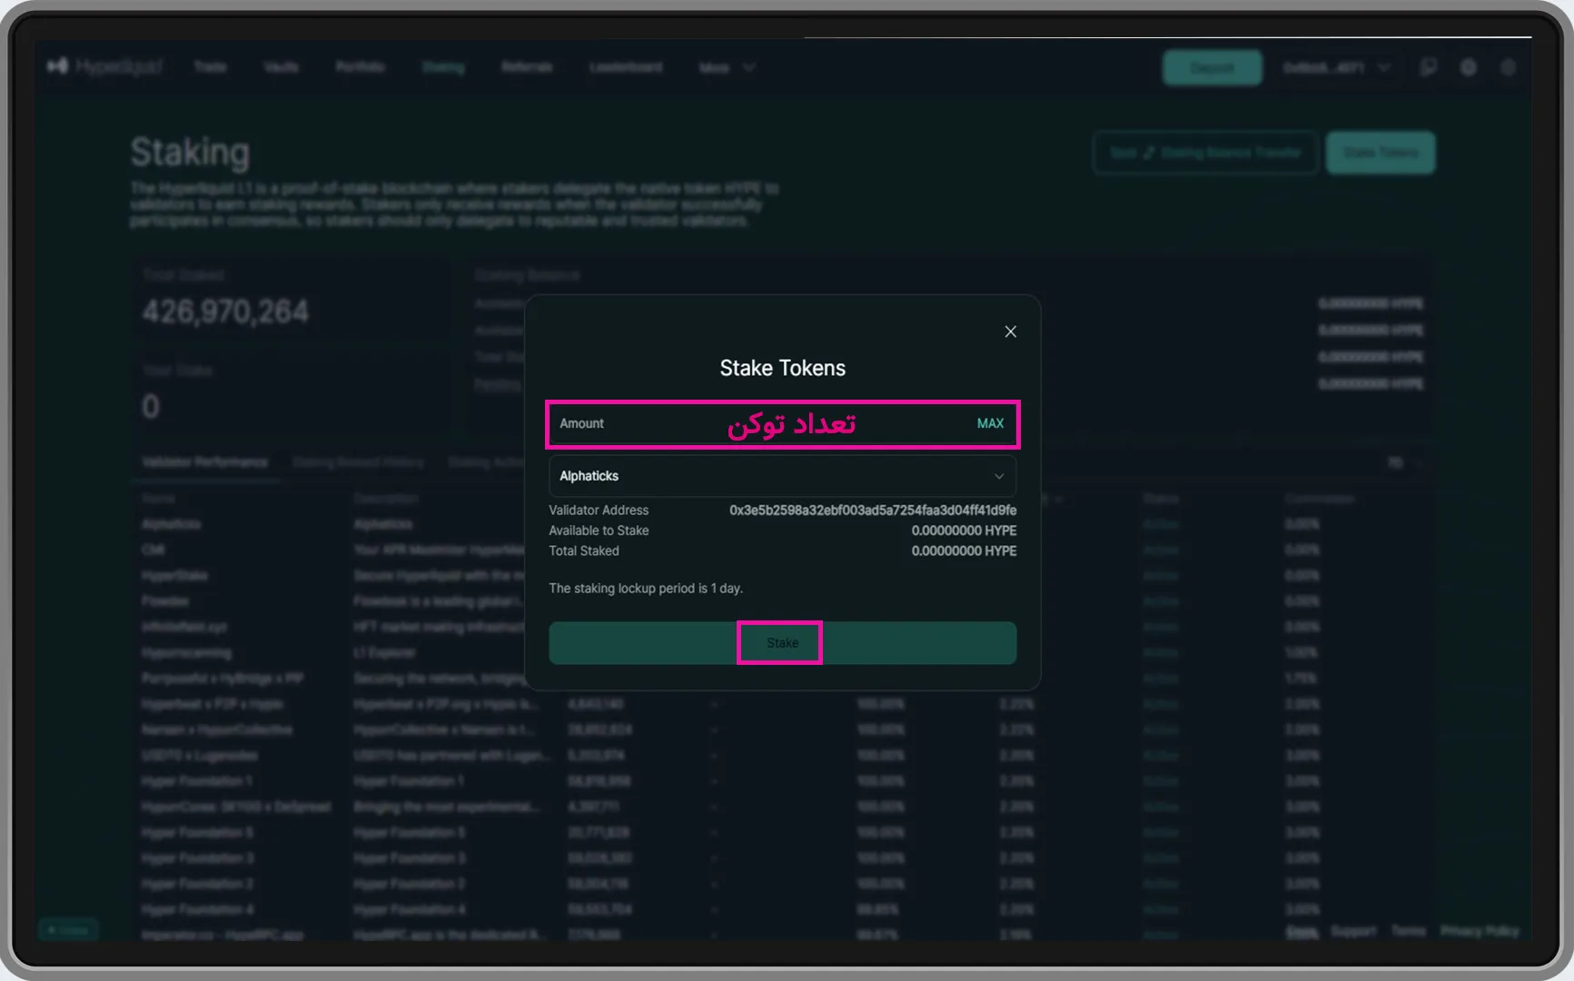This screenshot has height=981, width=1574.
Task: Open the Portfolio menu item
Action: click(x=360, y=67)
